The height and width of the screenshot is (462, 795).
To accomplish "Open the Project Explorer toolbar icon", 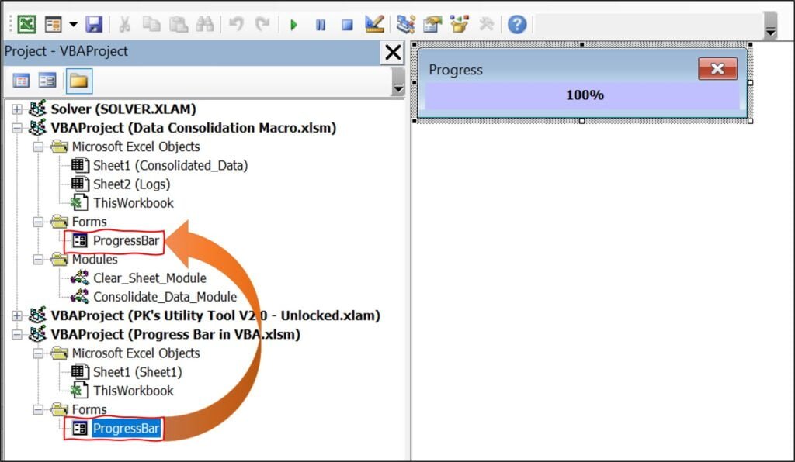I will [405, 24].
